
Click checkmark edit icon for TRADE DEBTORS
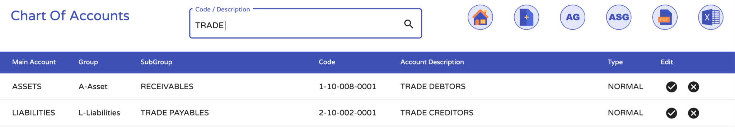tap(671, 87)
